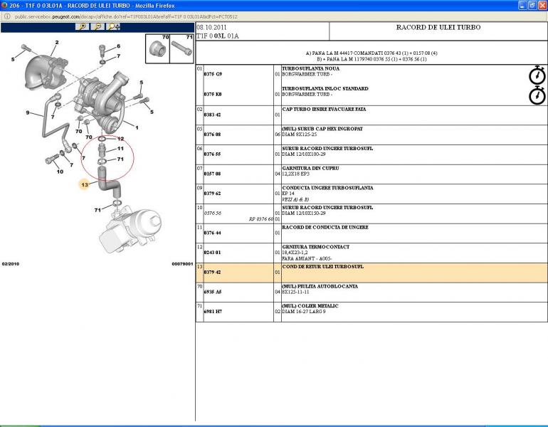The image size is (548, 427).
Task: Click part number 0375 G9
Action: point(213,74)
